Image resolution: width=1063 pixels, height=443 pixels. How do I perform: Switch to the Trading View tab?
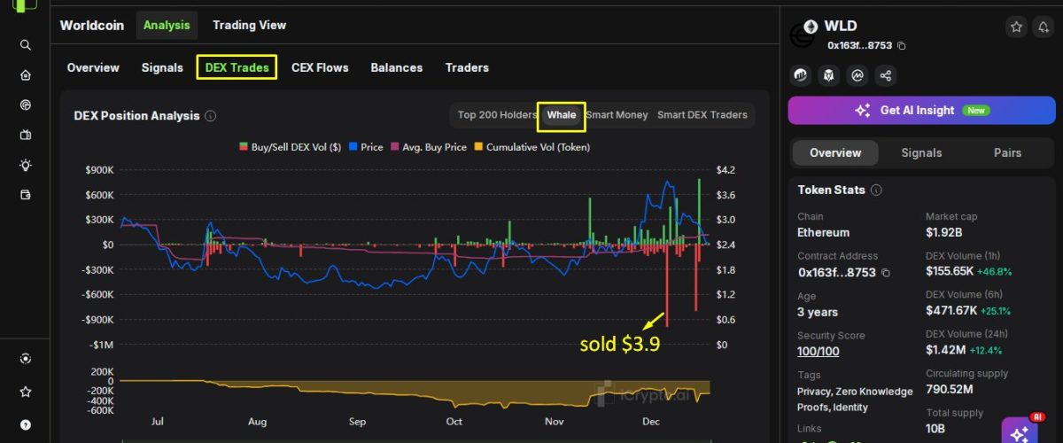(x=249, y=25)
